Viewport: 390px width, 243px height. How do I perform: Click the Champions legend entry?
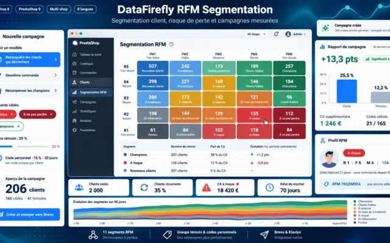tap(363, 201)
